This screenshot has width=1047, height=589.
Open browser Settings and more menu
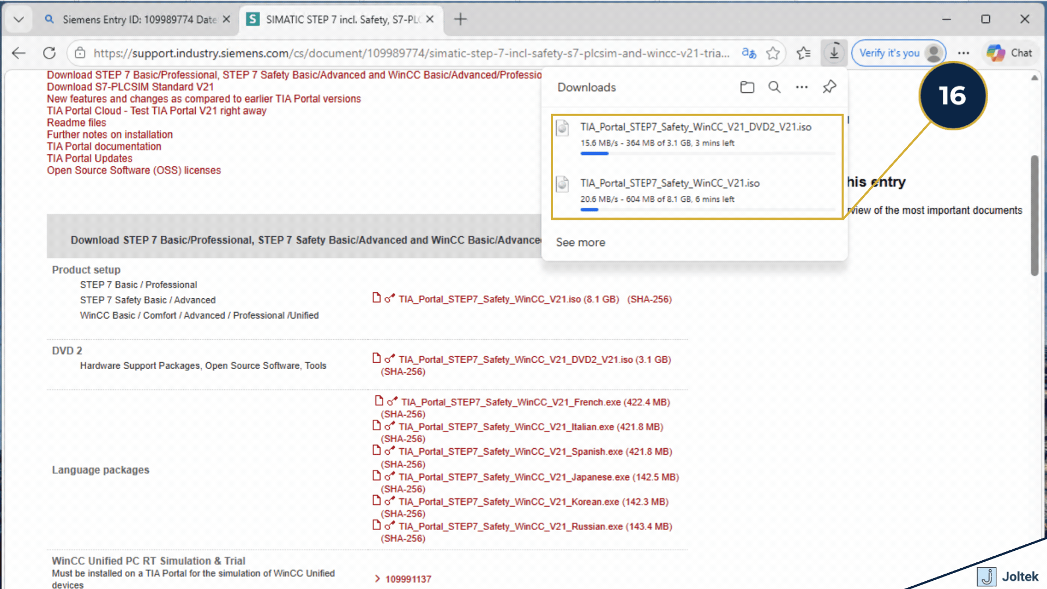(964, 53)
